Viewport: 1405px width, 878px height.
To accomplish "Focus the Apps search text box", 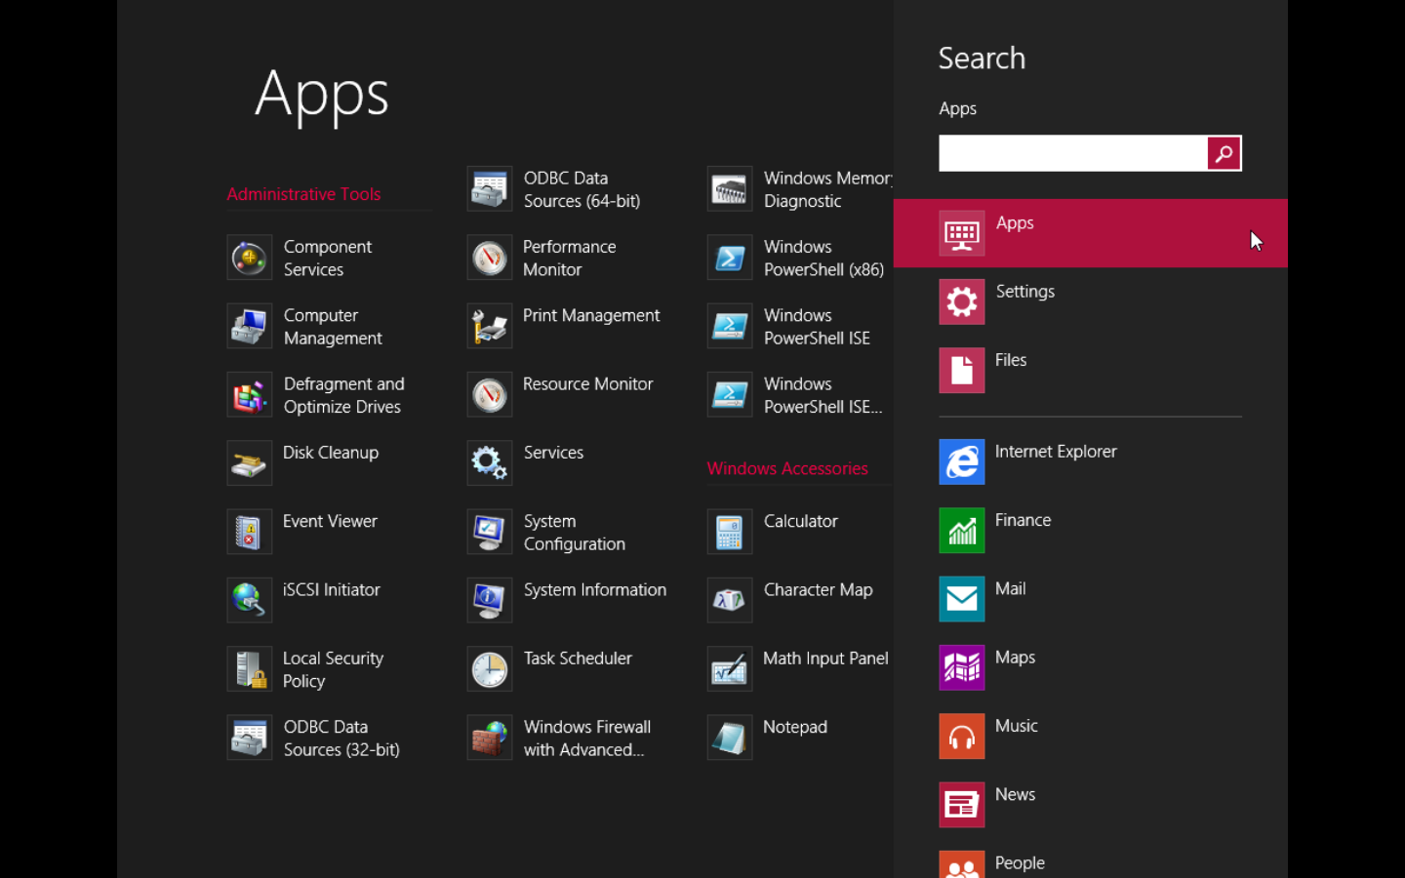I will [x=1072, y=153].
